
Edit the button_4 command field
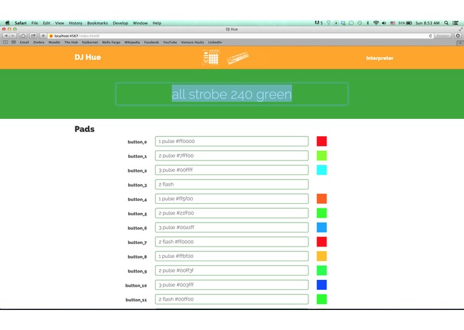pos(232,198)
